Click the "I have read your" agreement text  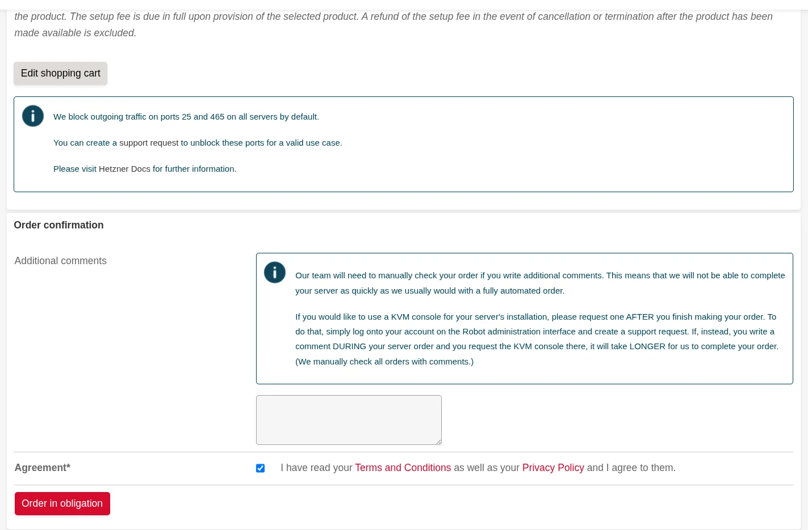pos(316,468)
